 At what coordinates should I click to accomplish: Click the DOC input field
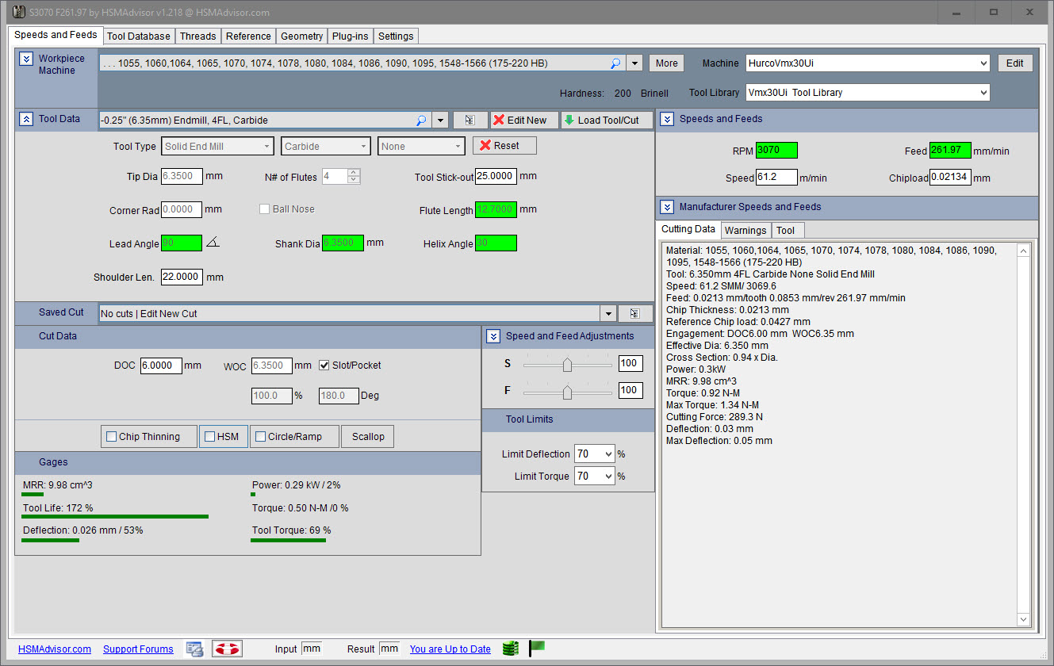tap(161, 366)
